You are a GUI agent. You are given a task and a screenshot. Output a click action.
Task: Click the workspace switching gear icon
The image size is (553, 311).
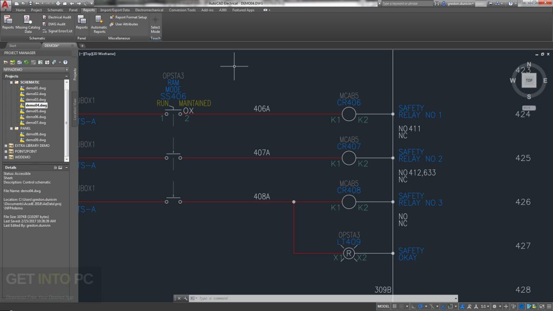click(x=495, y=307)
